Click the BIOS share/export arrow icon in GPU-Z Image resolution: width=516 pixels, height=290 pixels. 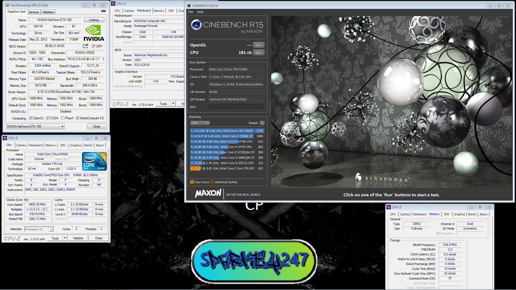pyautogui.click(x=85, y=46)
